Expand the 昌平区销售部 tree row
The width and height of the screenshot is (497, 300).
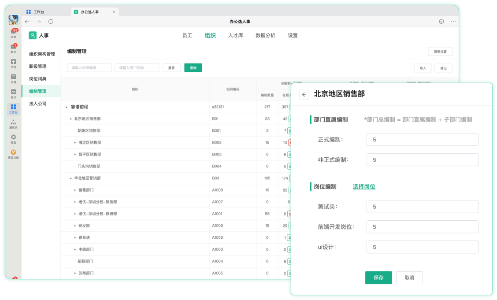point(75,154)
